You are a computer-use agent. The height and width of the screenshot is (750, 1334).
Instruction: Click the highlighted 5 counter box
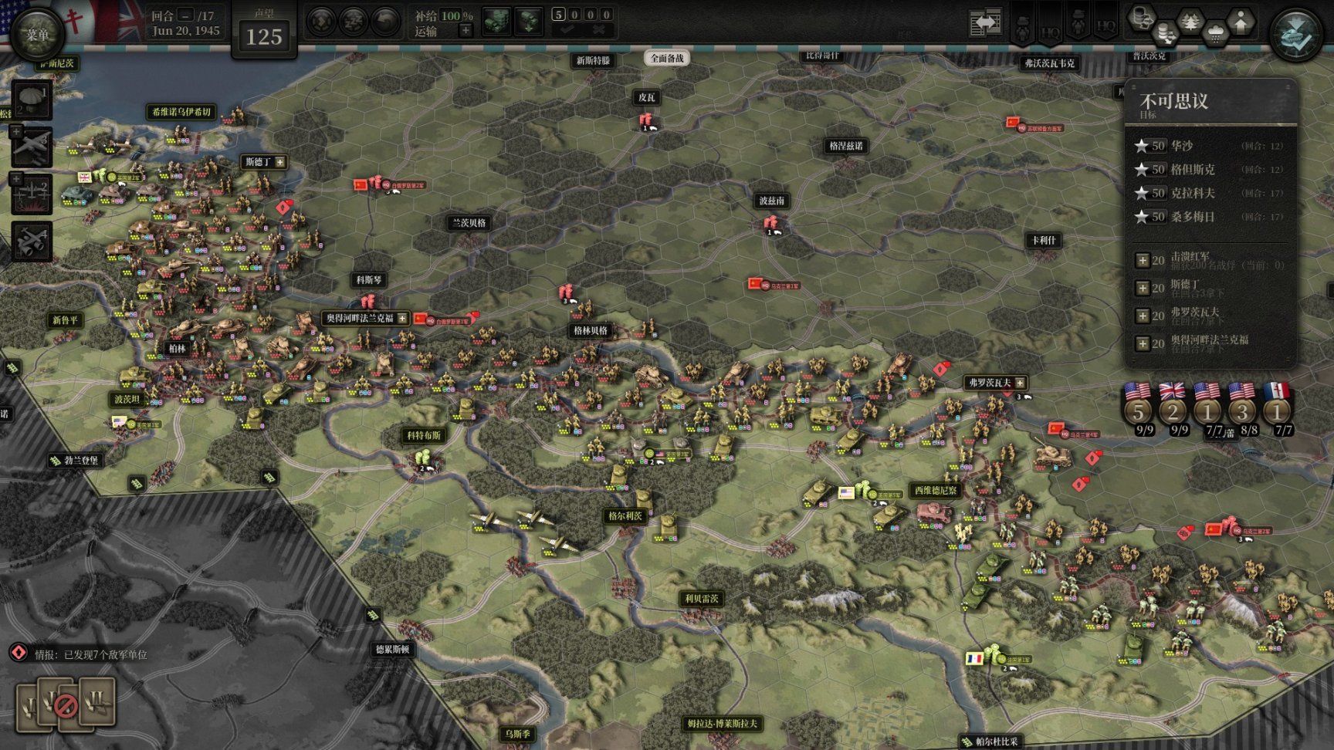pos(559,14)
